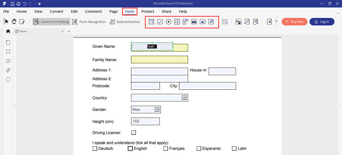The width and height of the screenshot is (342, 155).
Task: Open the Bookmarks panel in left sidebar
Action: 8,52
